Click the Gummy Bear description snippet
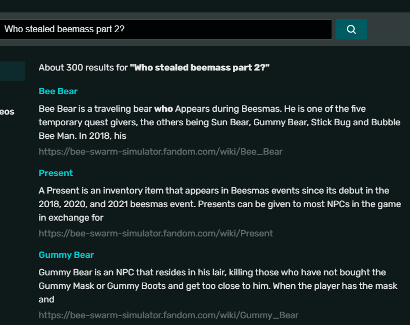The width and height of the screenshot is (410, 325). pyautogui.click(x=212, y=286)
